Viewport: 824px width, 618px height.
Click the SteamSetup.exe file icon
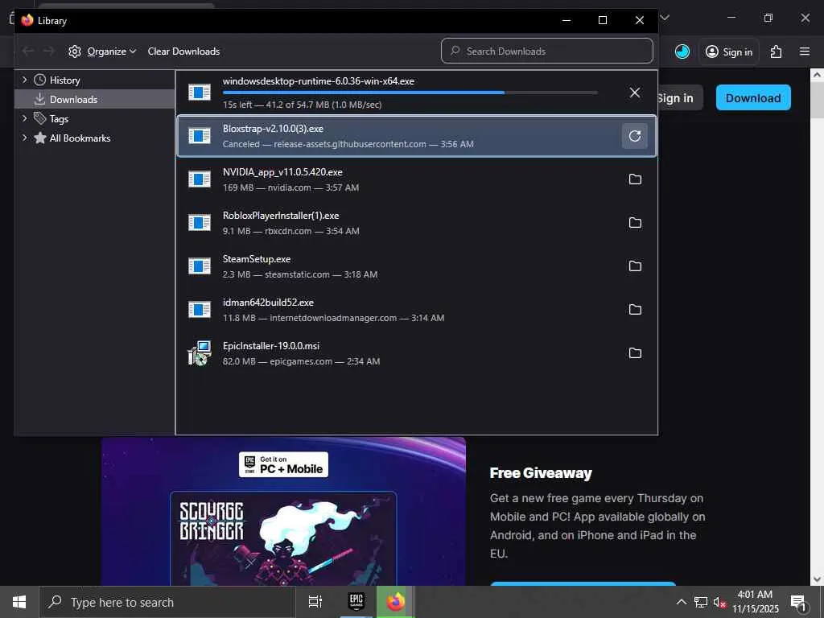(x=200, y=266)
